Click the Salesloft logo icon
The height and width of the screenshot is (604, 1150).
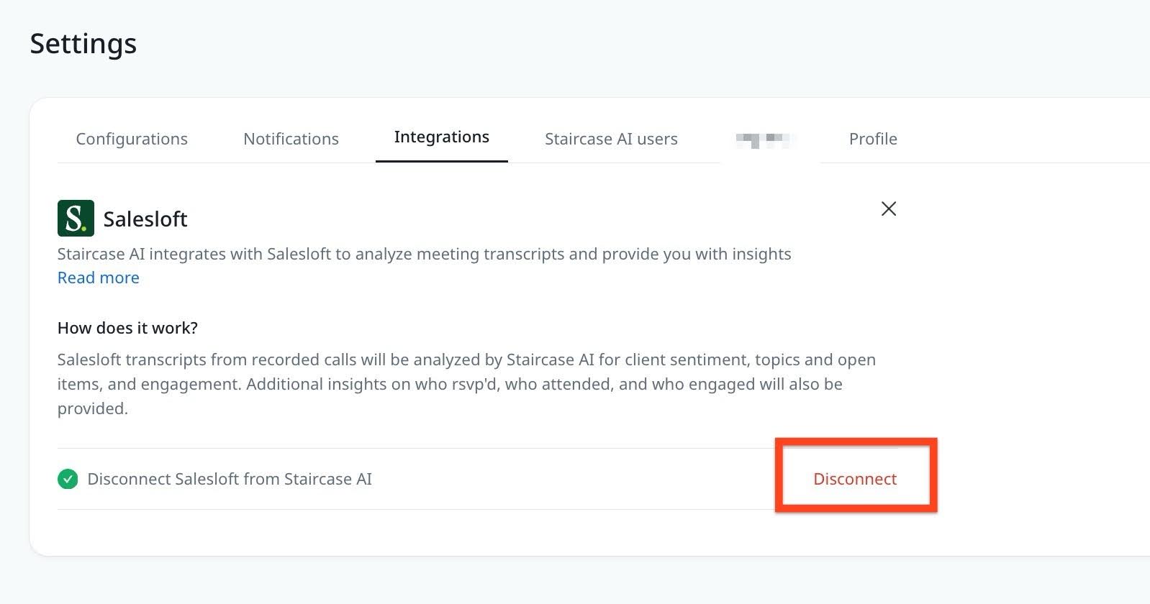(76, 218)
